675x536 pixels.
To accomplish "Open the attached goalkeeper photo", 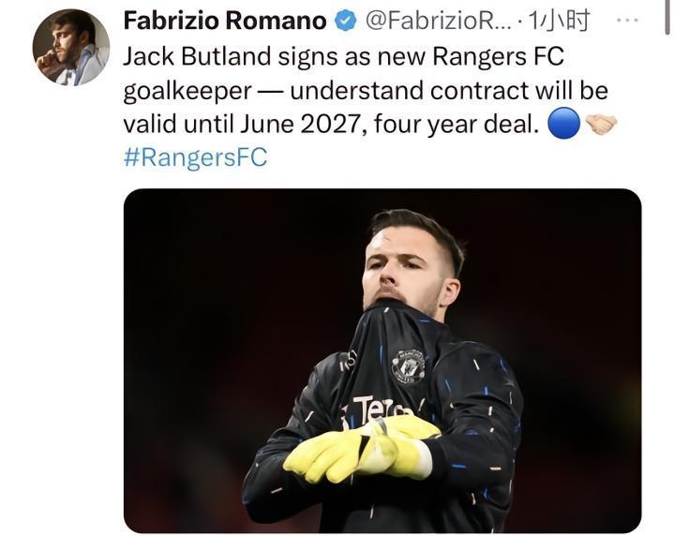I will (x=382, y=361).
